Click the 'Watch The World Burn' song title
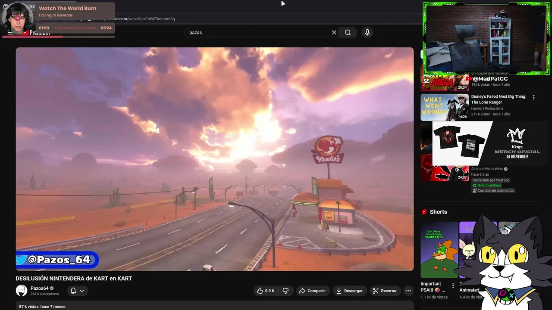Image resolution: width=552 pixels, height=310 pixels. (x=68, y=8)
